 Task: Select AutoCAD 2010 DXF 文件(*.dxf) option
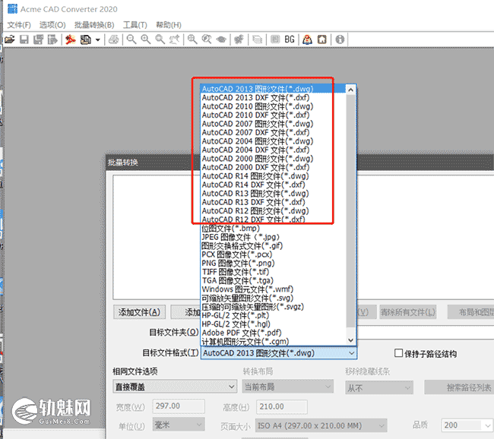coord(273,115)
